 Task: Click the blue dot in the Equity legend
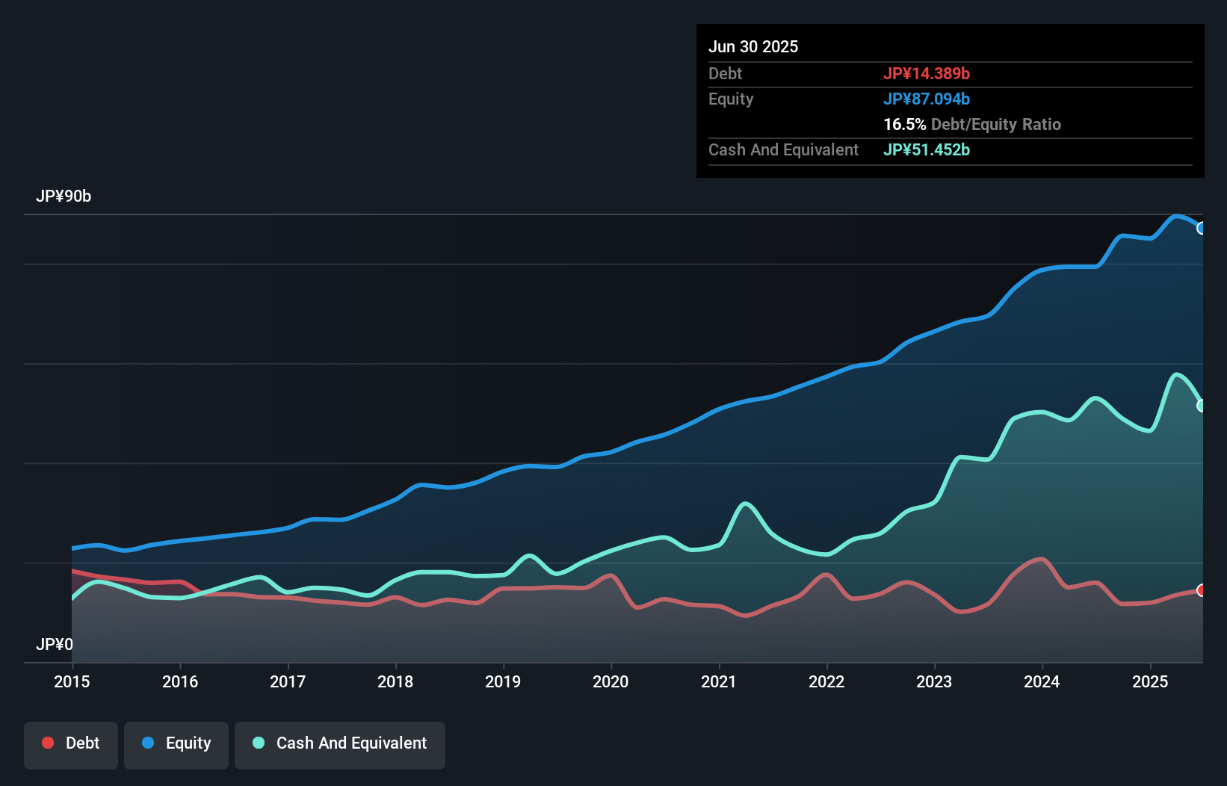(148, 743)
